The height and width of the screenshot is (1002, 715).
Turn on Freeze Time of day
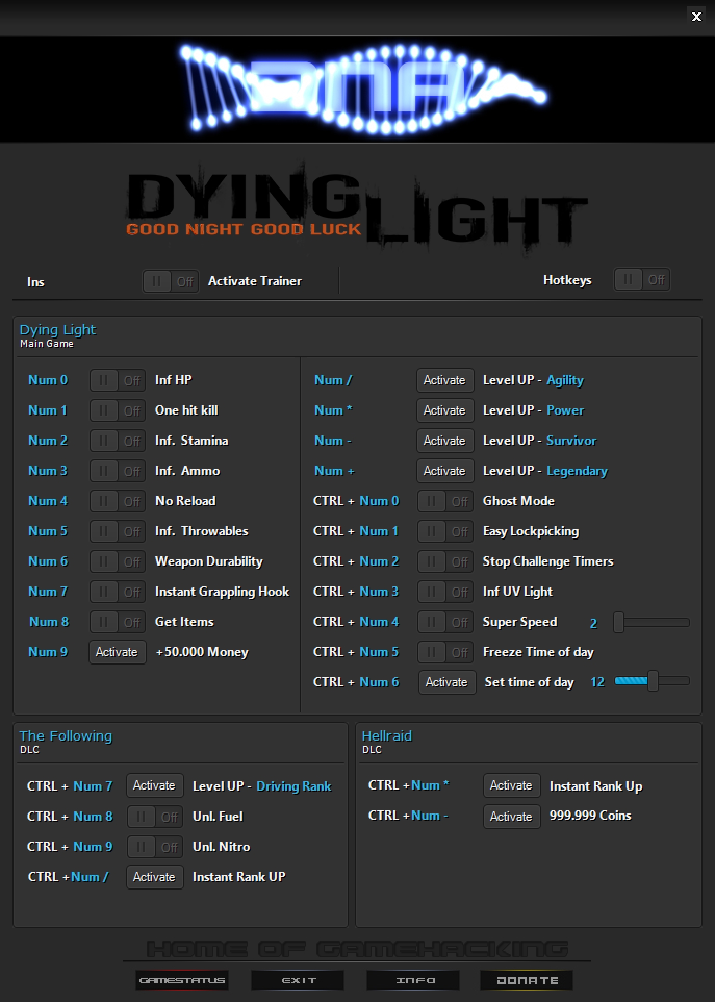445,653
